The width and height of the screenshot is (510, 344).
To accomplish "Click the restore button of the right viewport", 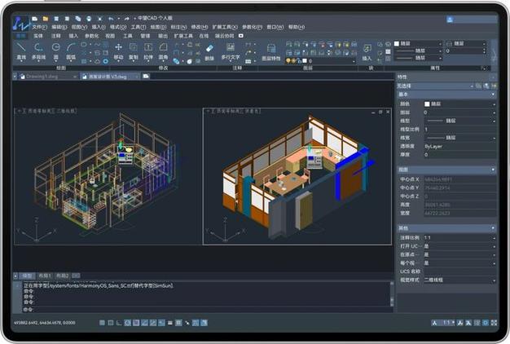I will (x=380, y=112).
